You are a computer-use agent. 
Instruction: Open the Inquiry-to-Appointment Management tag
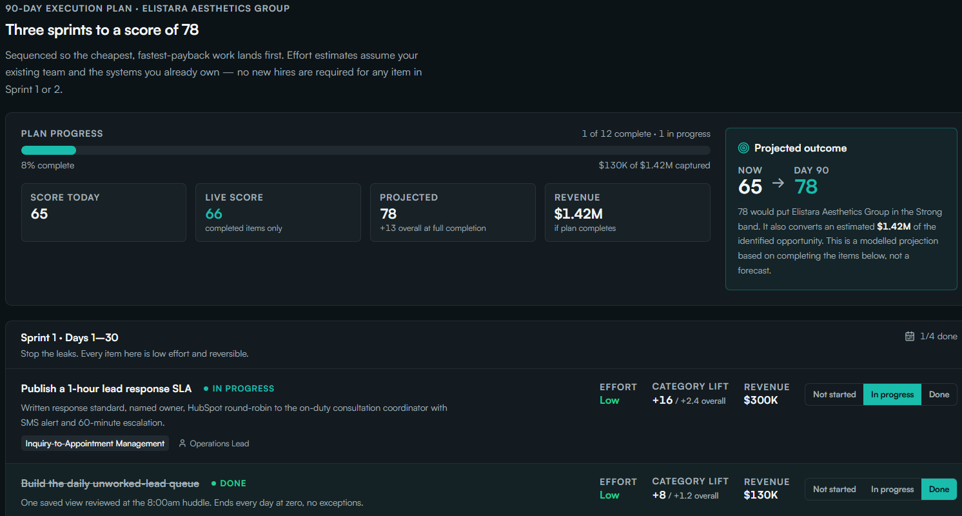(x=95, y=443)
